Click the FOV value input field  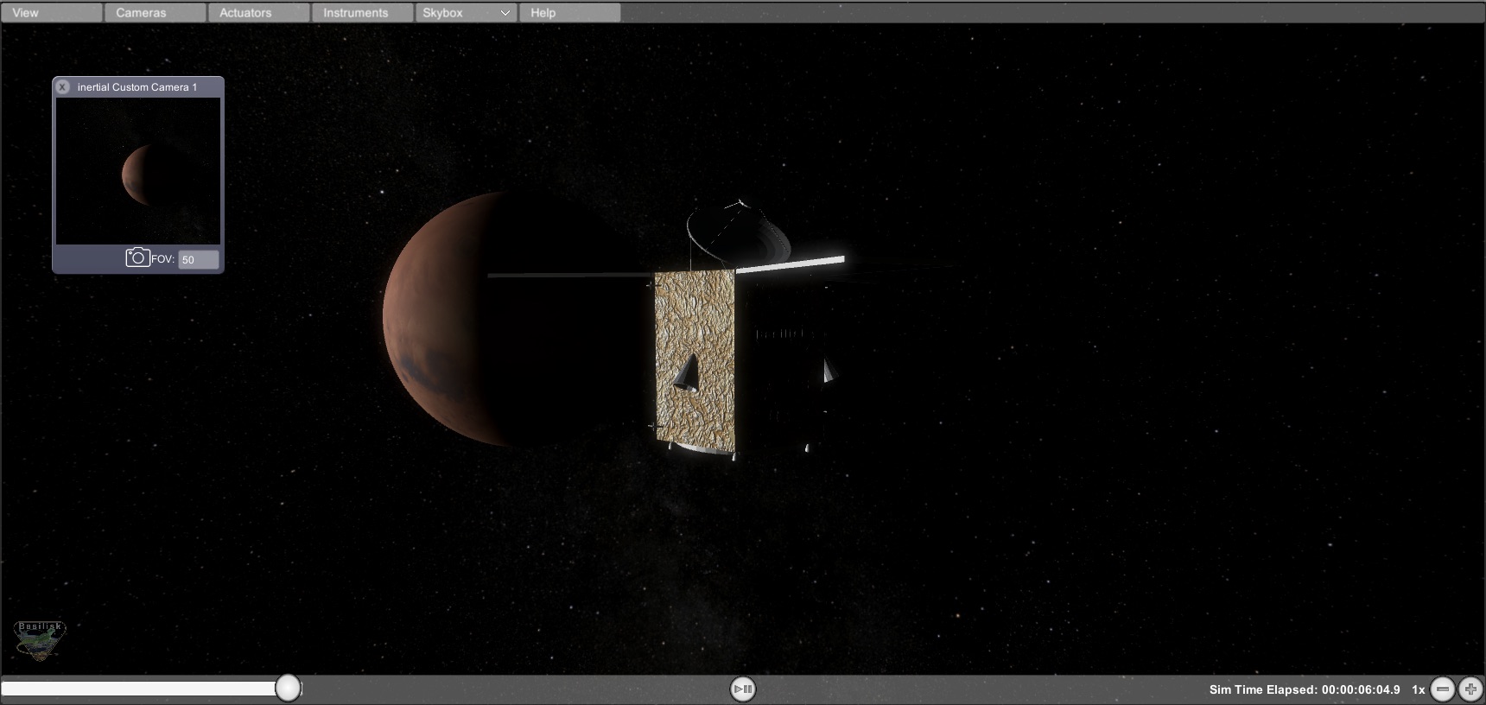pos(198,259)
